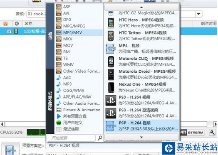
Task: Click the 尘封核爆 file name row
Action: [35, 32]
